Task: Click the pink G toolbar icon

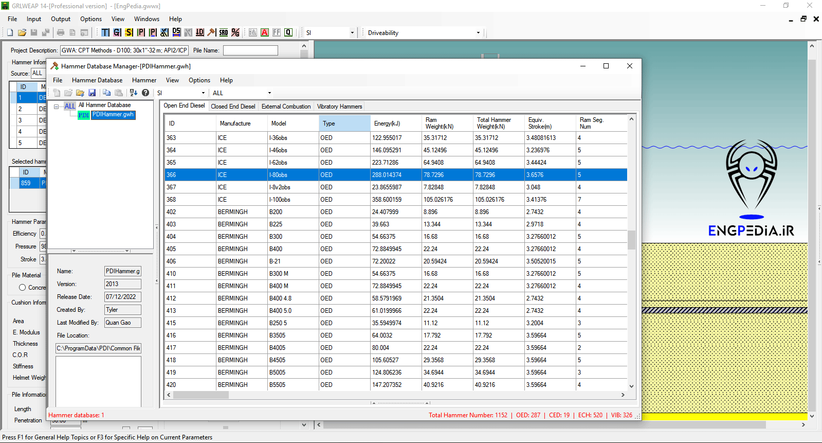Action: pos(117,32)
